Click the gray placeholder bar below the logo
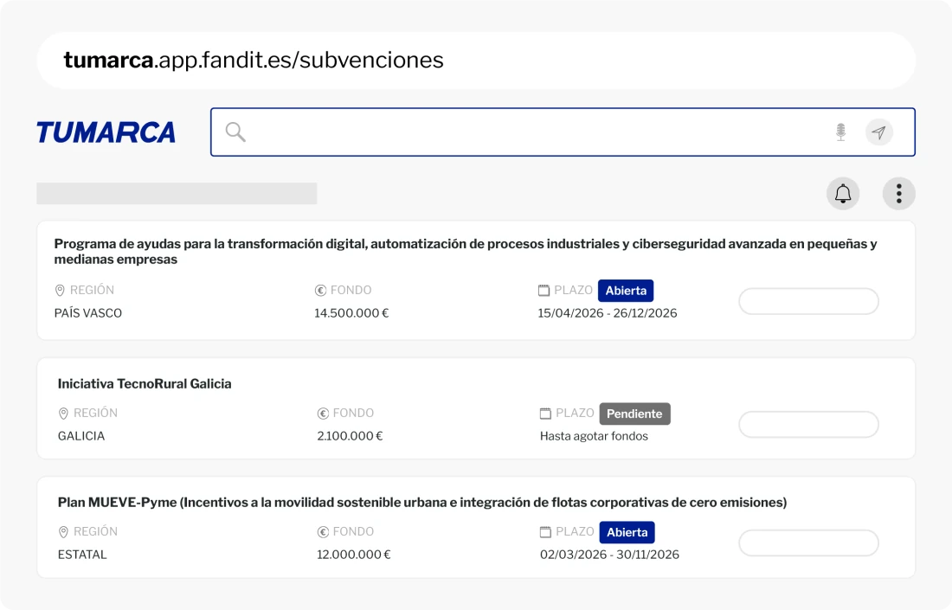Image resolution: width=952 pixels, height=610 pixels. coord(177,194)
